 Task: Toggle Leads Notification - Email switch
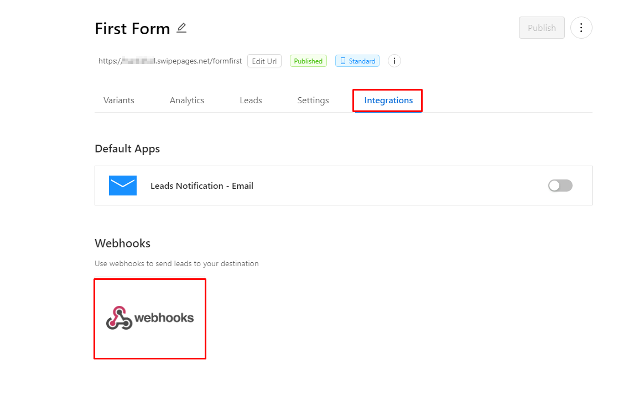coord(560,186)
